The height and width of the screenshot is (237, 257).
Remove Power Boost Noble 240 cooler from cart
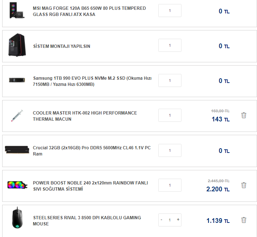tap(244, 186)
